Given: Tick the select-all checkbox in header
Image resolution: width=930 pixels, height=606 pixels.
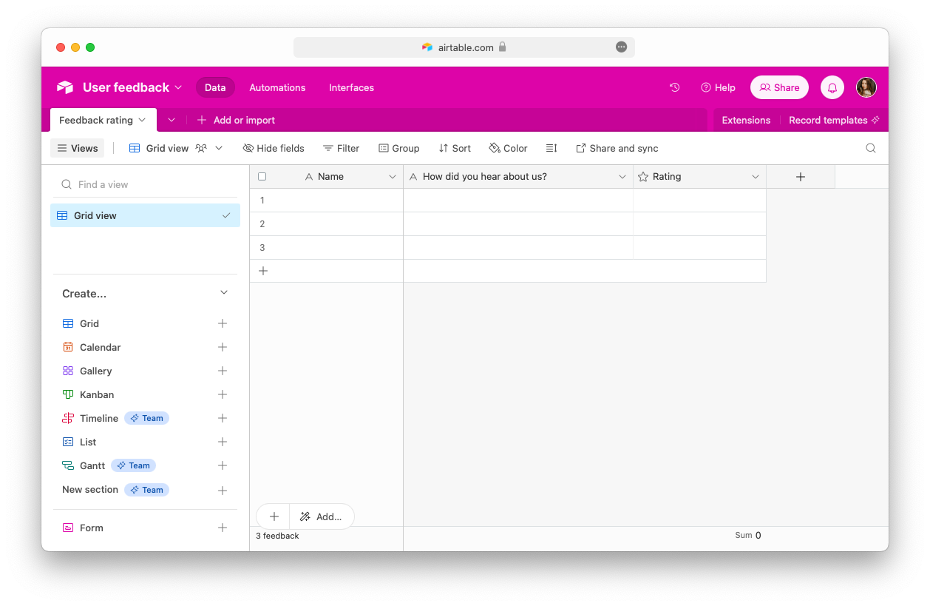Looking at the screenshot, I should click(x=262, y=177).
